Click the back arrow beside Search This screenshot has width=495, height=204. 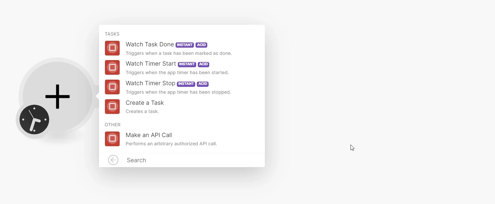click(x=113, y=160)
